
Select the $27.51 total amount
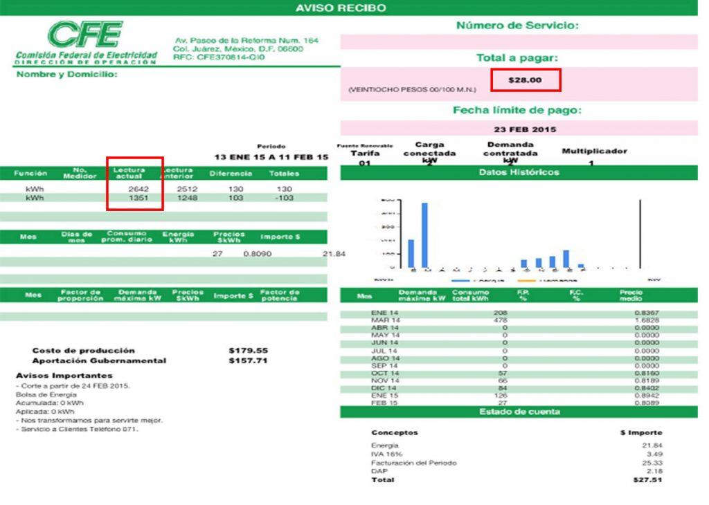[x=647, y=480]
